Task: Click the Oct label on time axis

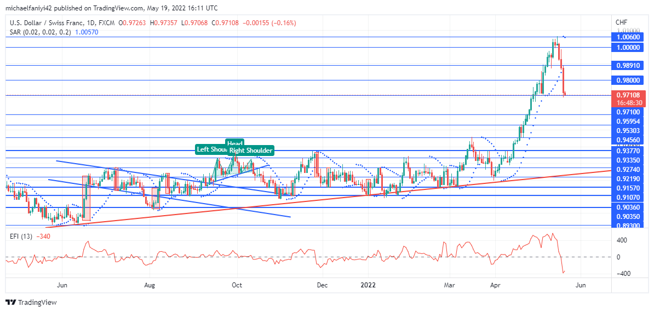Action: [237, 285]
